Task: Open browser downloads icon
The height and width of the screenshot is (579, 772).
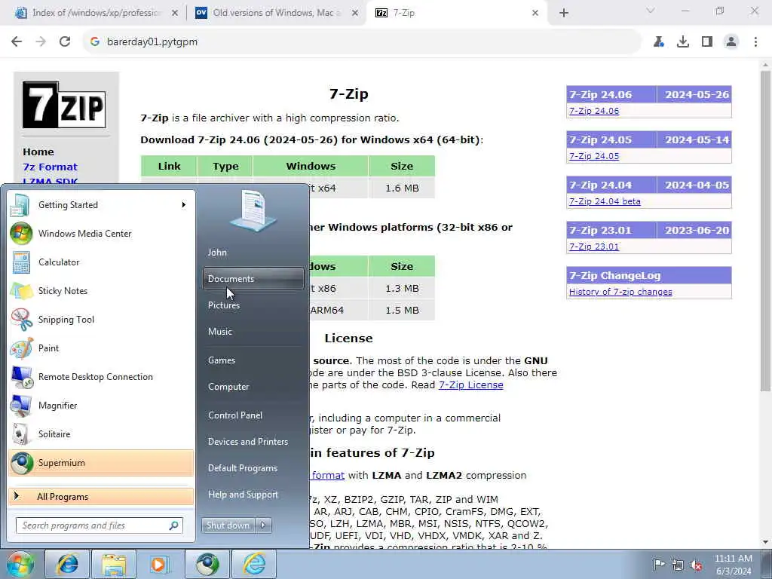Action: 683,42
